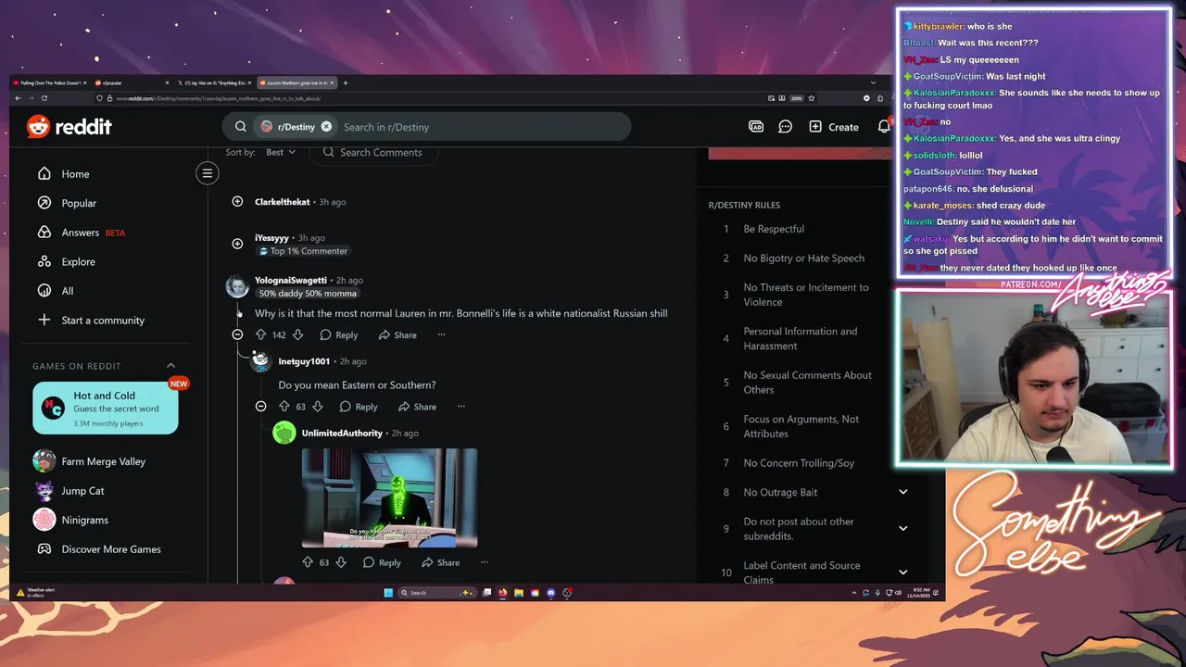Click the Windows taskbar search box
The width and height of the screenshot is (1186, 667).
tap(436, 593)
